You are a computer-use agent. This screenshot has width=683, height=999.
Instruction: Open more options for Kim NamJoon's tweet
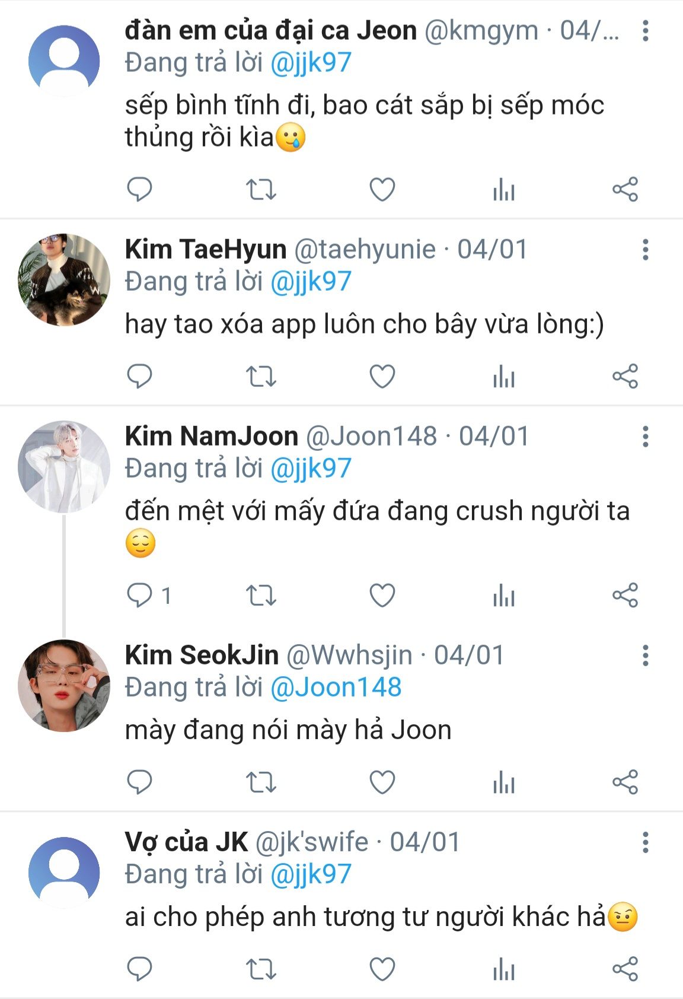(x=645, y=437)
